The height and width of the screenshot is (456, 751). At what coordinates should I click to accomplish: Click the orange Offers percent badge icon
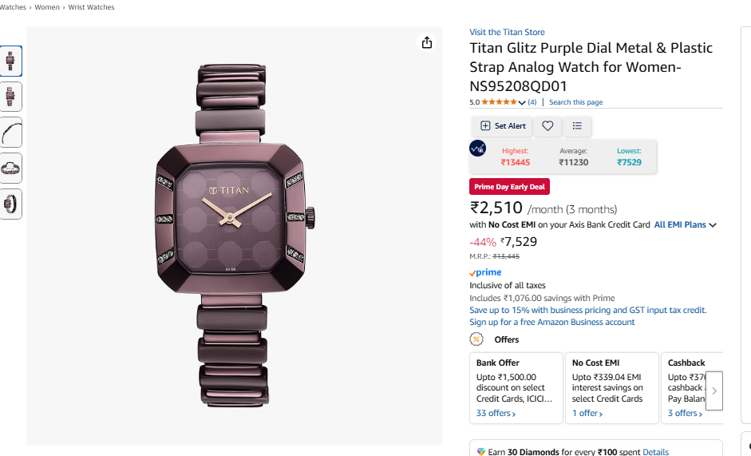[477, 339]
